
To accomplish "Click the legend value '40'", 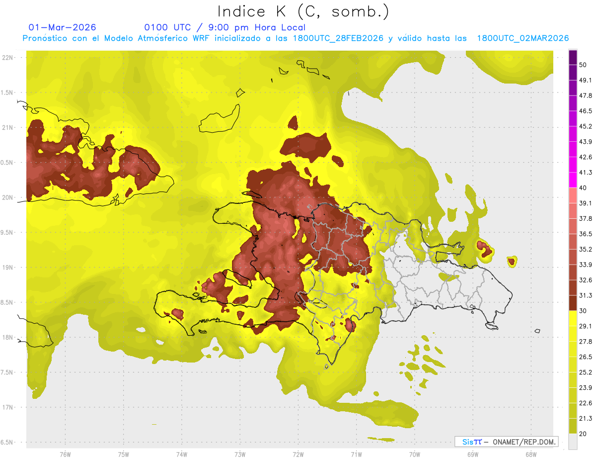I will click(584, 187).
